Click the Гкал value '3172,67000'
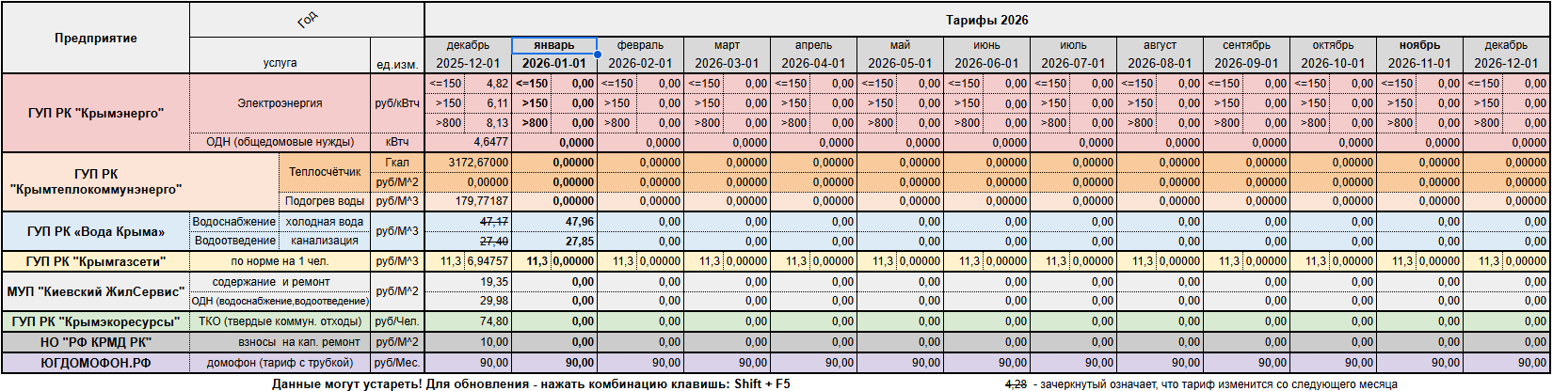 (x=468, y=163)
